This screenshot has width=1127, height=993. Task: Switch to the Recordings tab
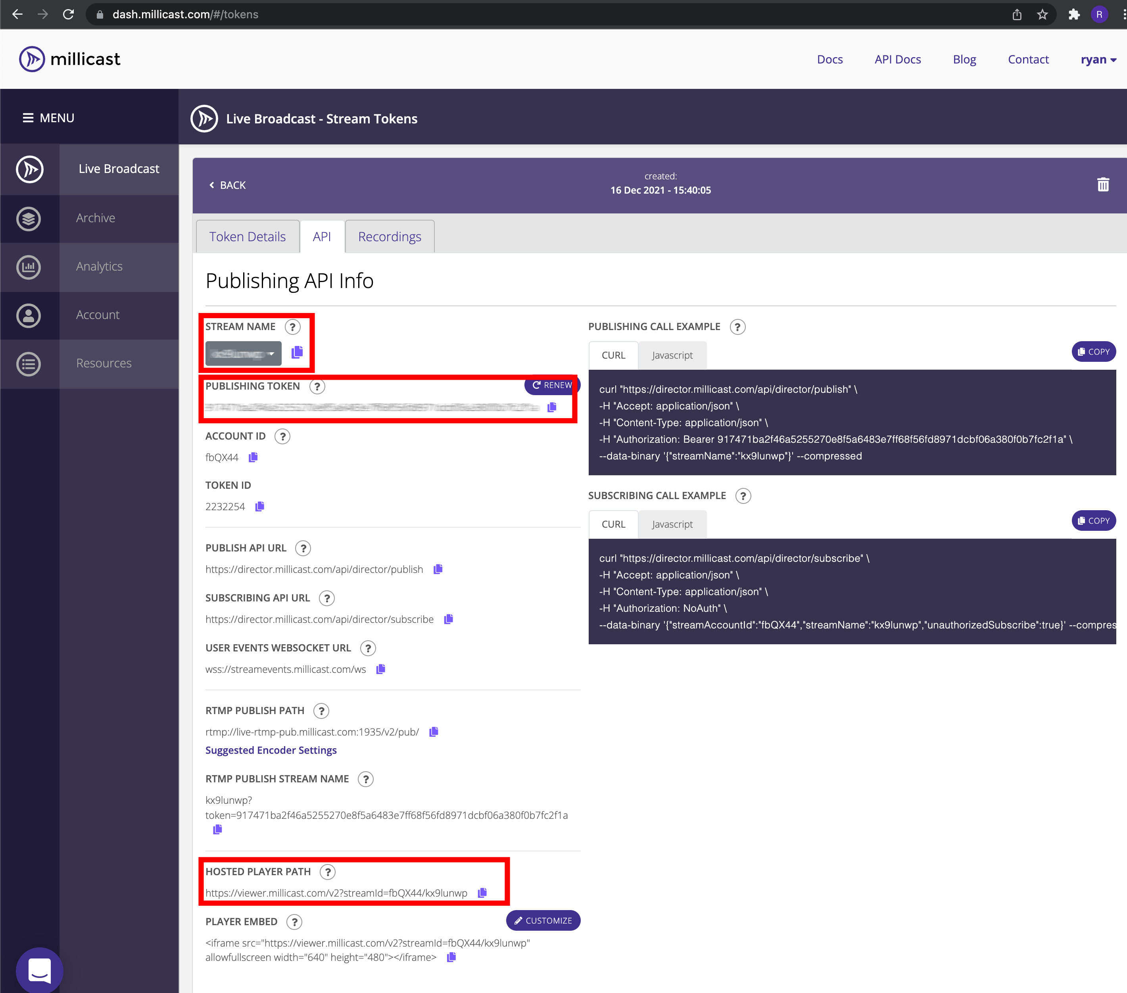point(390,236)
